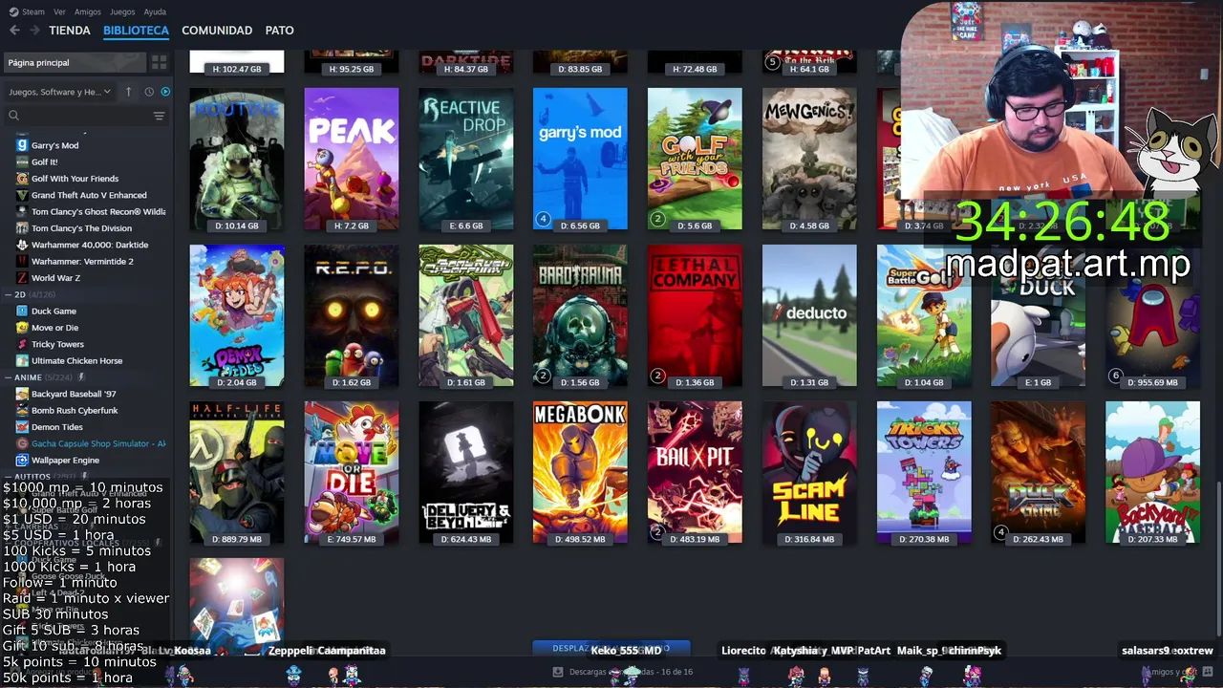Screen dimensions: 1223x688
Task: Select Backyard Baseball '97 in sidebar
Action: coord(74,394)
